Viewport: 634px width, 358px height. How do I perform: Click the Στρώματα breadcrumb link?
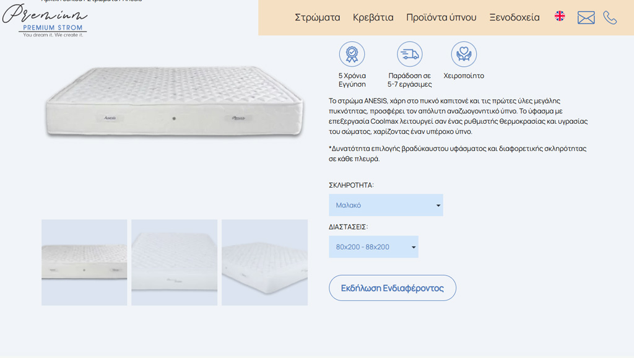102,1
